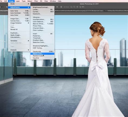Image resolution: width=128 pixels, height=117 pixels.
Task: Select the 3D pan mode icon
Action: pos(77,7)
